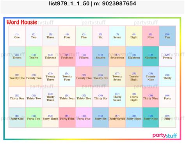Screen dimensions: 185x144
Task: Click the Twenty One cell
Action: click(x=17, y=77)
